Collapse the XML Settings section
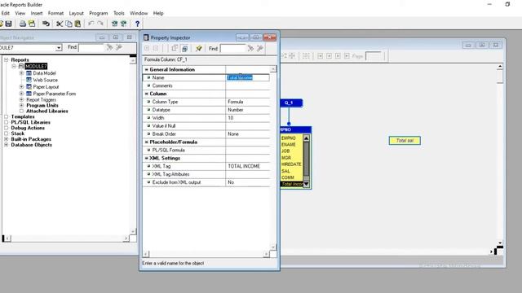The image size is (522, 293). click(x=147, y=158)
